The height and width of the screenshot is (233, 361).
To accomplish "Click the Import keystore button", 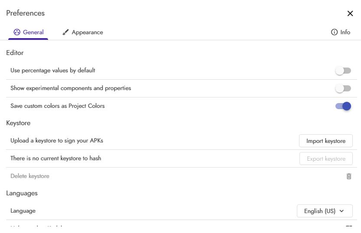I will [x=326, y=141].
